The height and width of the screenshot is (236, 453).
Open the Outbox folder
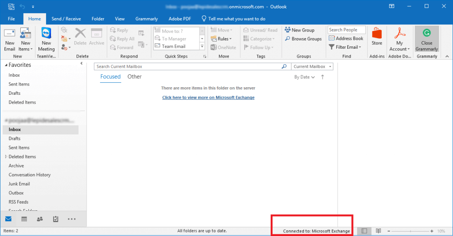tap(16, 193)
